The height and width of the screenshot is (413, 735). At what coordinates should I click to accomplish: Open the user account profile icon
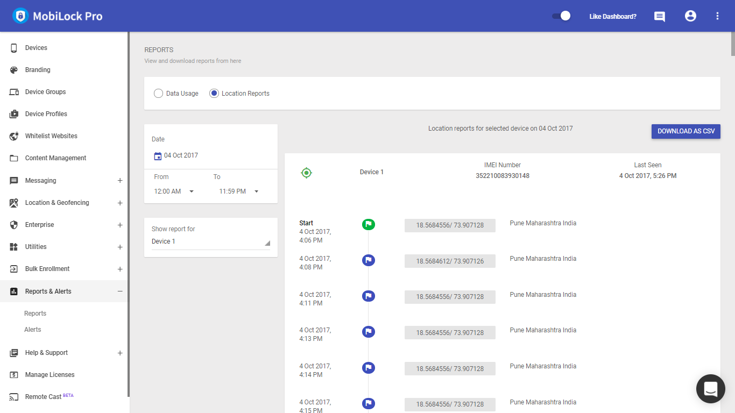[x=690, y=16]
